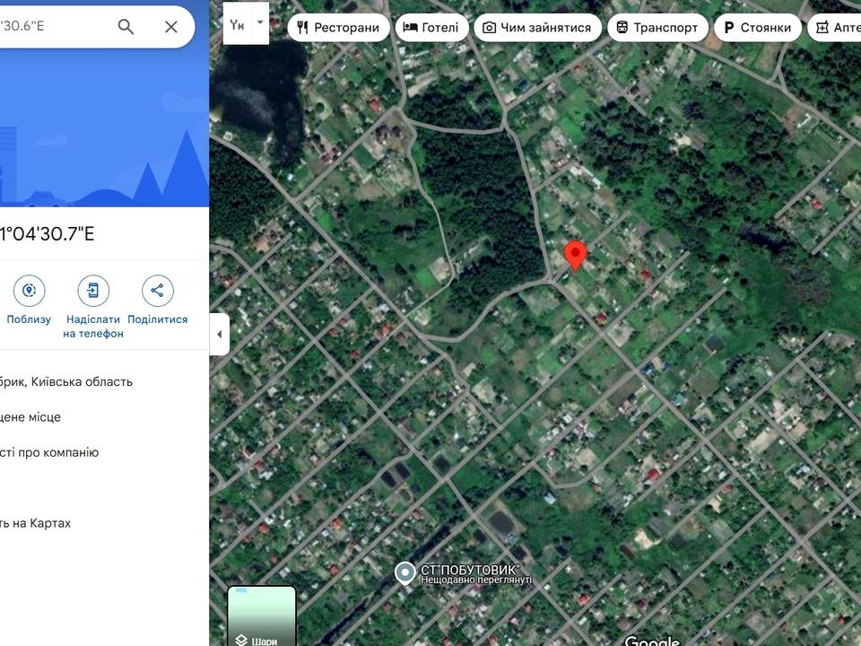
Task: Click the Надіслати на телефон icon
Action: tap(93, 291)
